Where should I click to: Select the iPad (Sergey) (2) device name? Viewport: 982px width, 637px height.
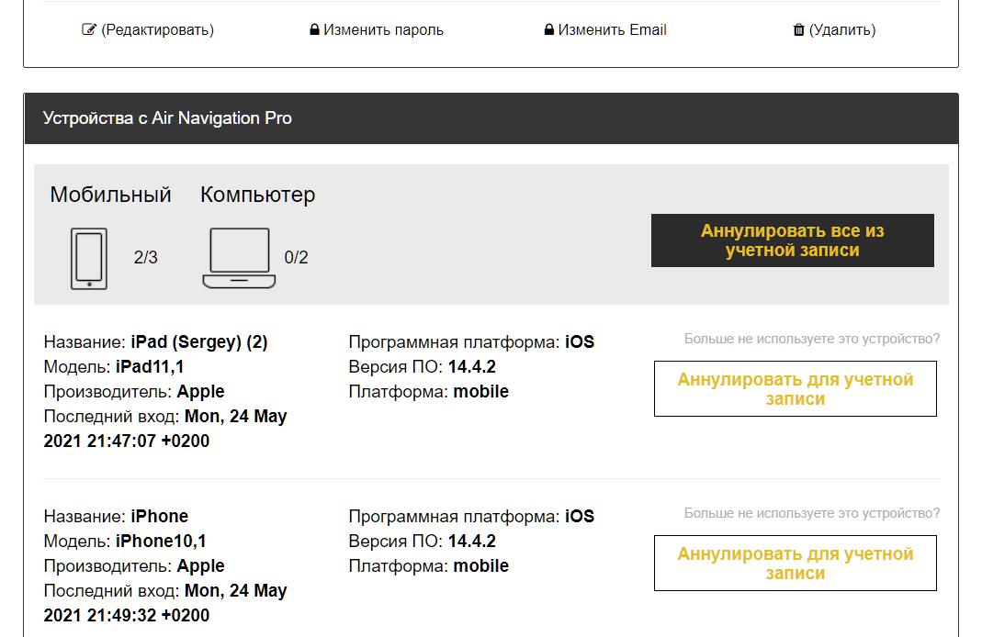tap(199, 342)
